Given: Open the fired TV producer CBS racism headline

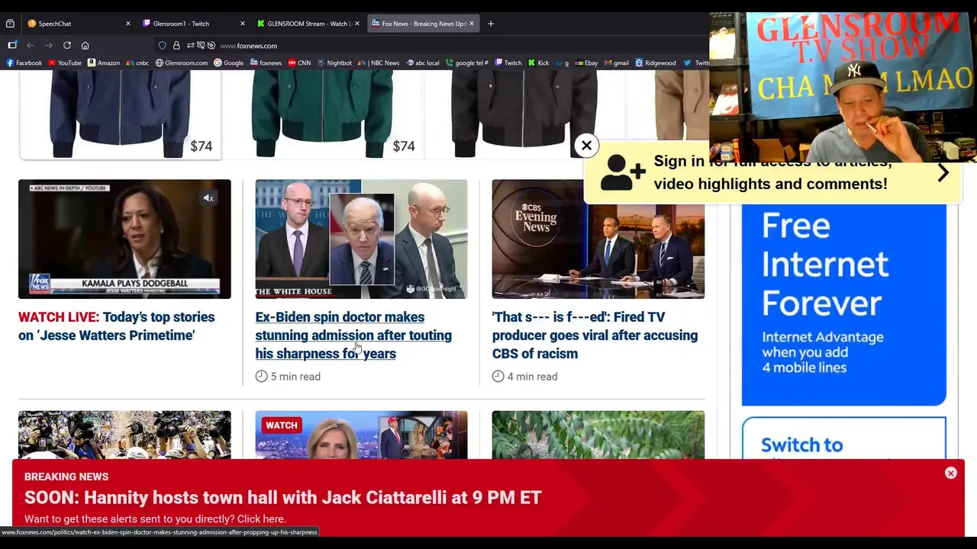Looking at the screenshot, I should (595, 335).
